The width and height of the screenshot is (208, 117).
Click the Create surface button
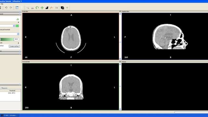(x=14, y=46)
